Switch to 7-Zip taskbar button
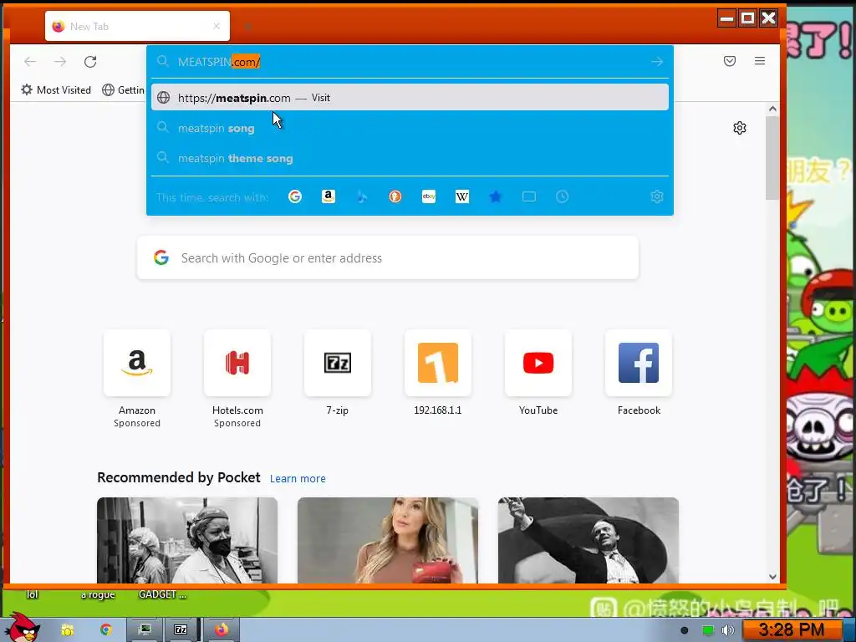The height and width of the screenshot is (642, 856). (x=181, y=630)
